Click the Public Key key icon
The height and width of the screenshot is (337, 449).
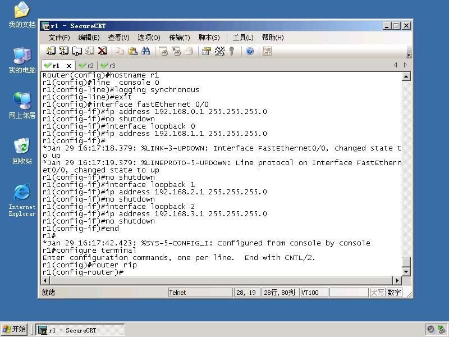(232, 51)
